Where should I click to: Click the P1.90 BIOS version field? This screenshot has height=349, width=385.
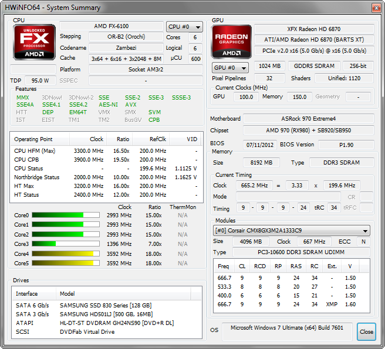pos(346,145)
